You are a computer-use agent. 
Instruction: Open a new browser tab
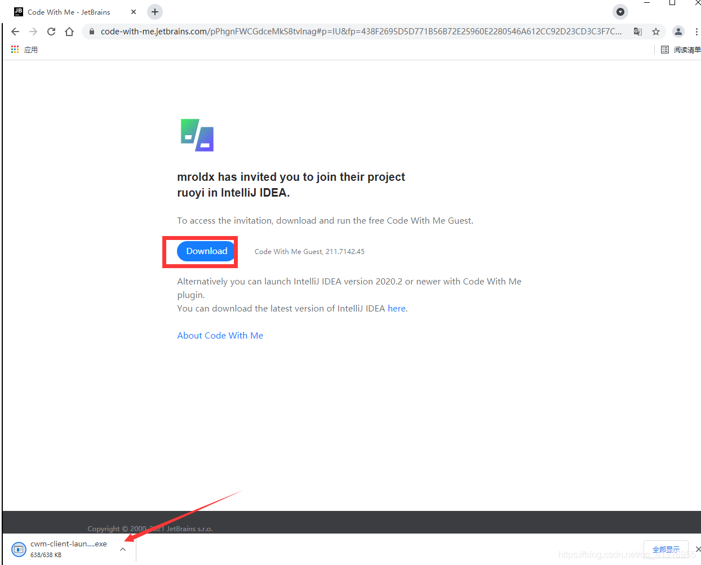tap(155, 11)
